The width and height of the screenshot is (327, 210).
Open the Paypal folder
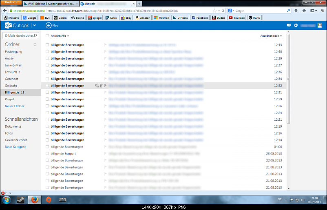click(9, 99)
